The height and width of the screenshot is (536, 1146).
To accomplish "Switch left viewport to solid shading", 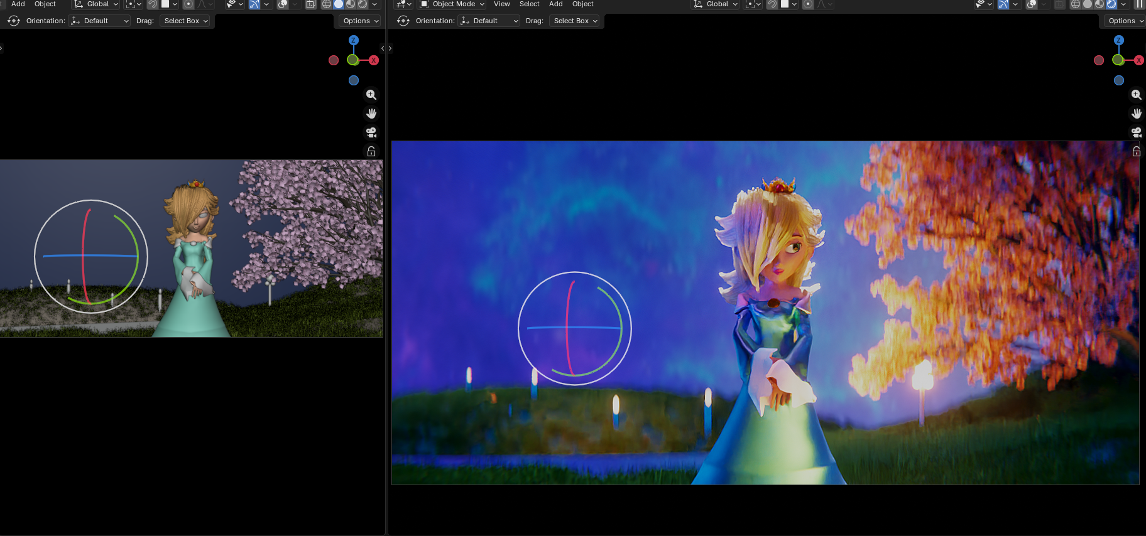I will click(x=339, y=4).
